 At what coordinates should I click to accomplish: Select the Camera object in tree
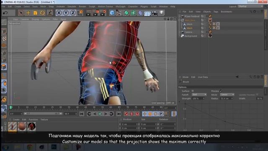coord(188,32)
